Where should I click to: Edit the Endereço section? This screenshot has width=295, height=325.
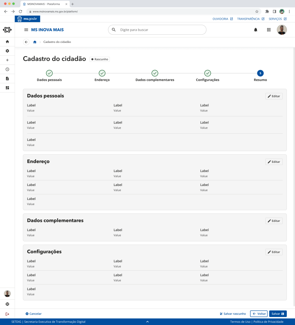[274, 162]
